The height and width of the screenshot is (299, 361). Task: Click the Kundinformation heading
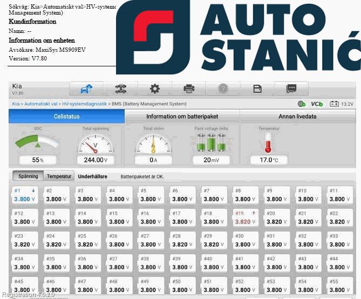click(x=32, y=22)
